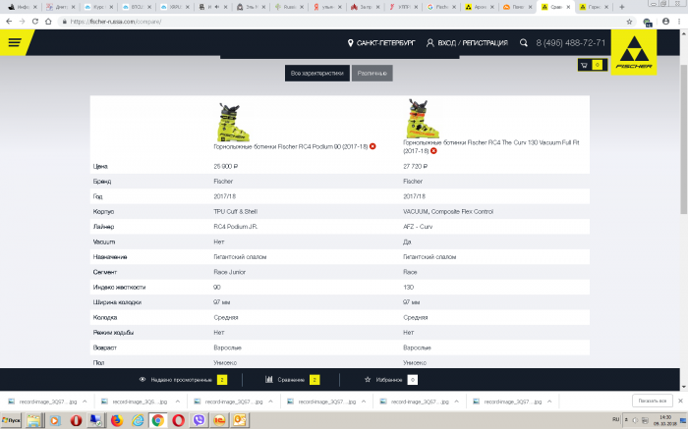Click the RC4 The Curv 130 boot thumbnail
The height and width of the screenshot is (429, 688).
click(x=424, y=118)
